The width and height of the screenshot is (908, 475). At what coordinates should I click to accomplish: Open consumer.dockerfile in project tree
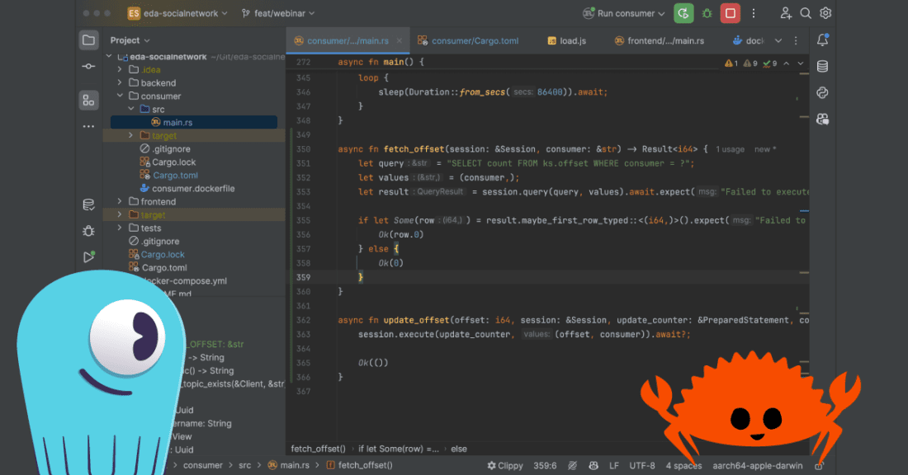click(187, 189)
